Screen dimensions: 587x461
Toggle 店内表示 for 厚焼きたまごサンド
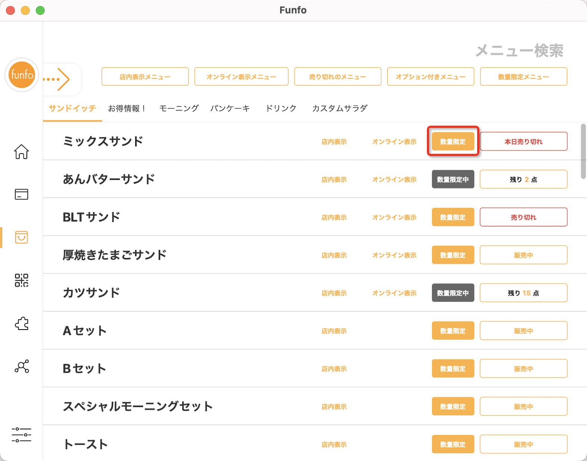pyautogui.click(x=334, y=255)
